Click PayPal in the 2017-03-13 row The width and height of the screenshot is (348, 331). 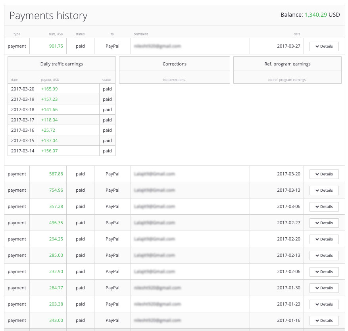112,190
